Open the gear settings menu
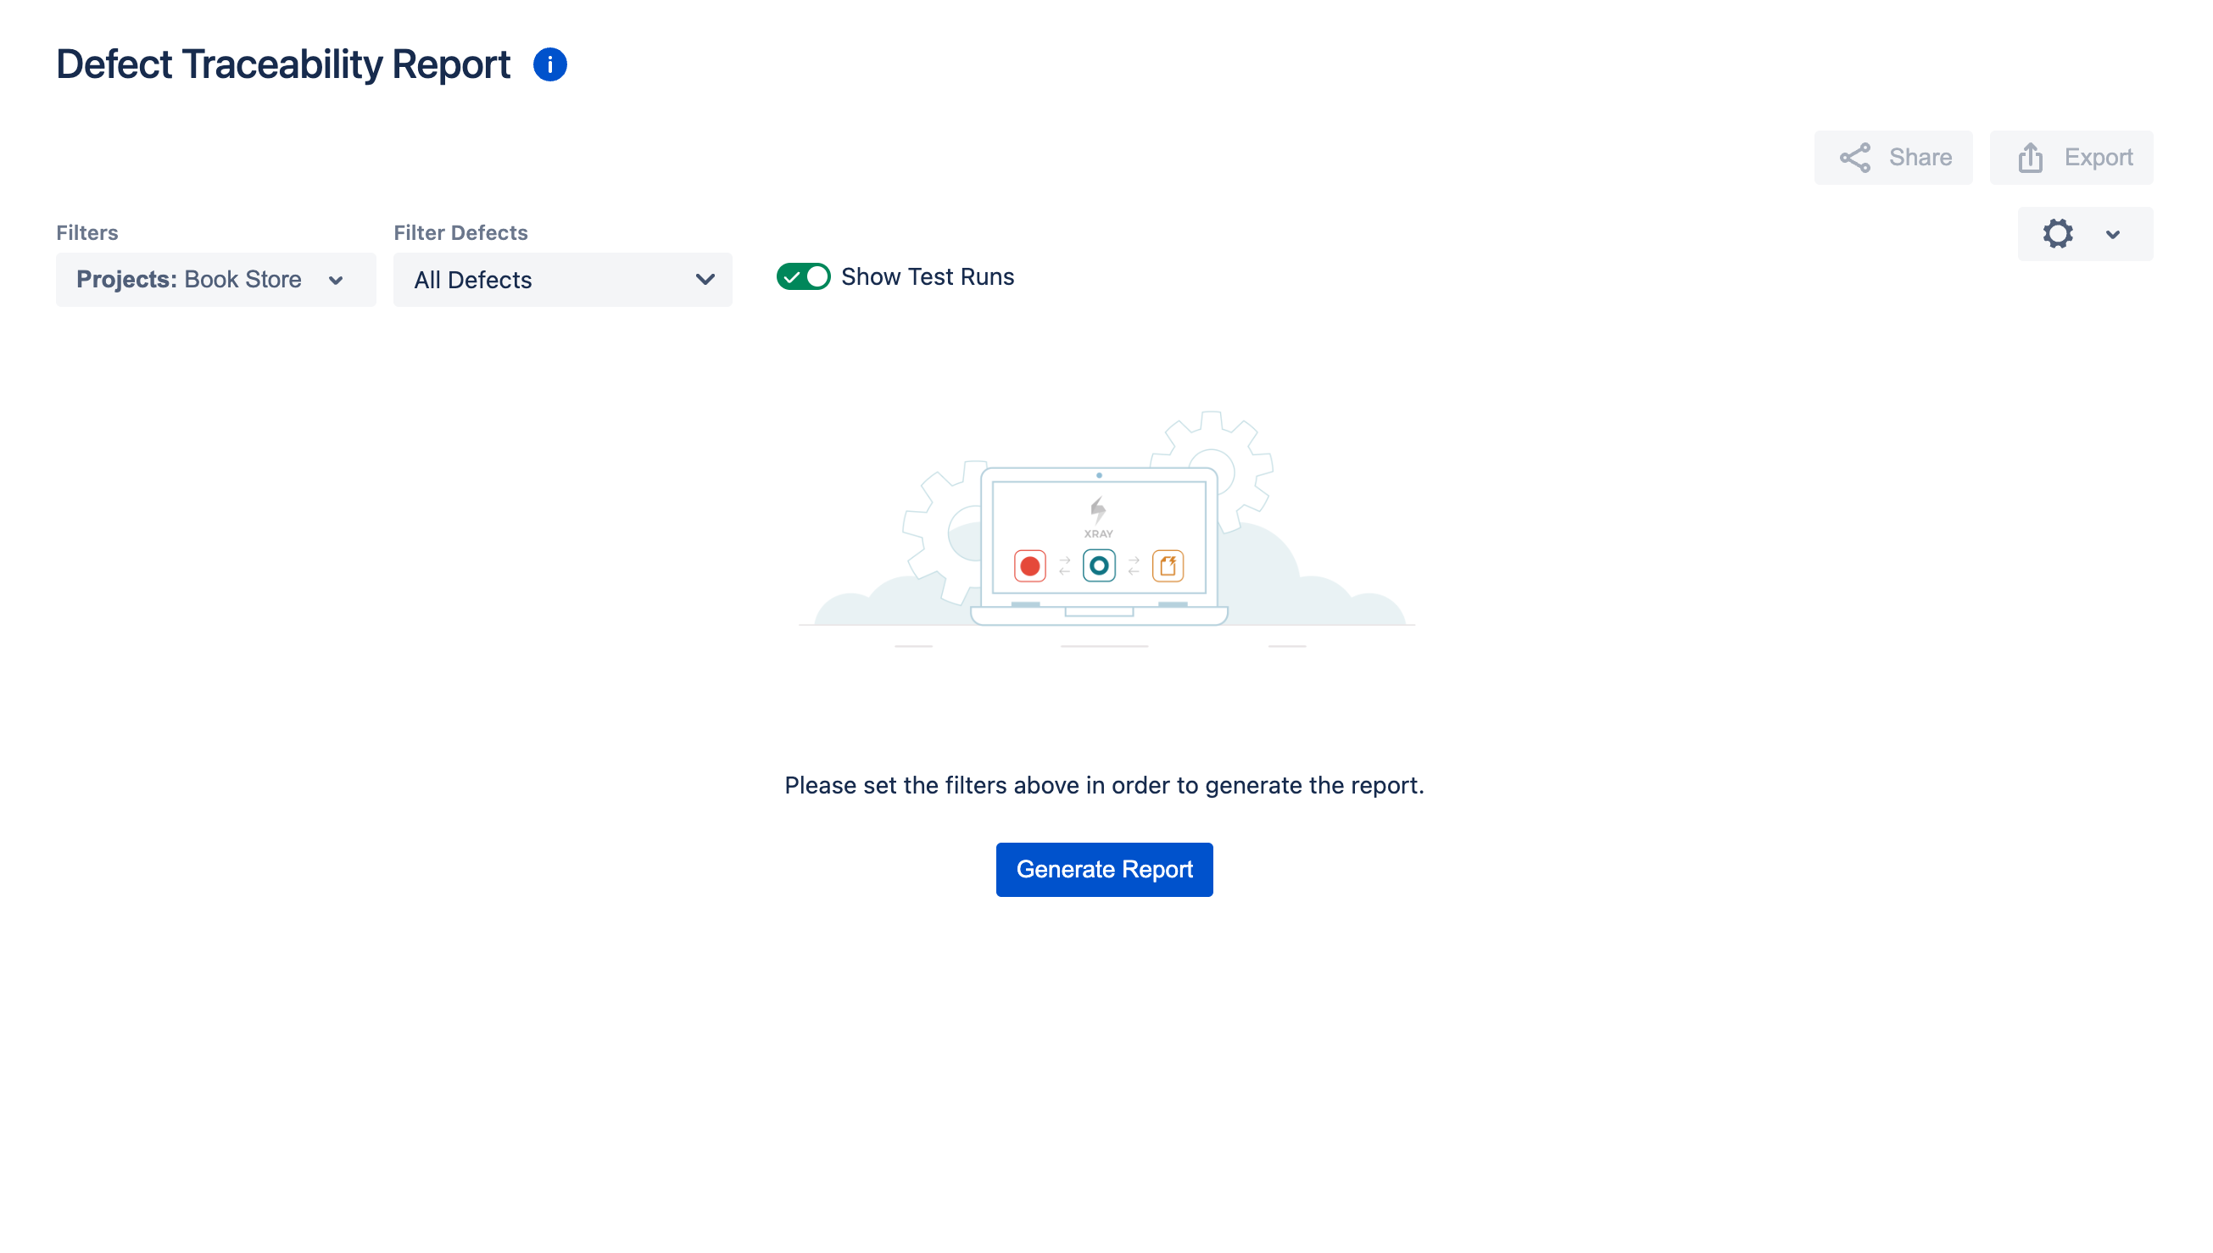2213x1253 pixels. [x=2085, y=234]
